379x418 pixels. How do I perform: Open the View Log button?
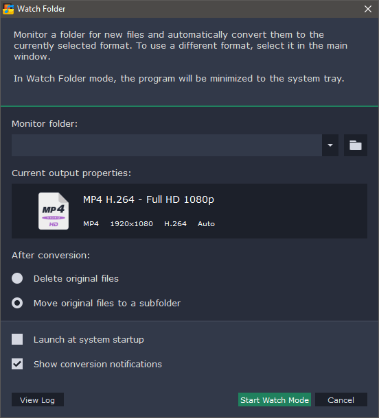click(38, 399)
